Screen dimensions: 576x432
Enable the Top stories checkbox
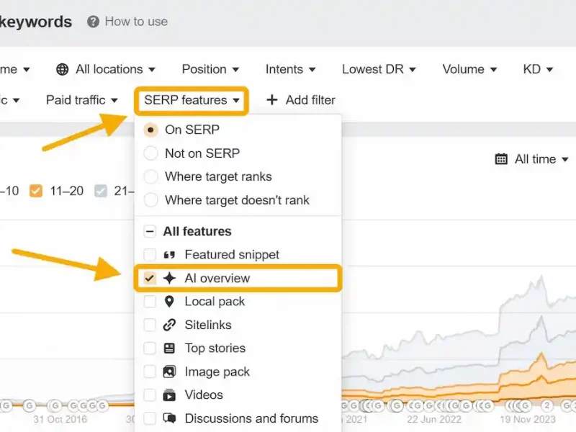coord(150,348)
